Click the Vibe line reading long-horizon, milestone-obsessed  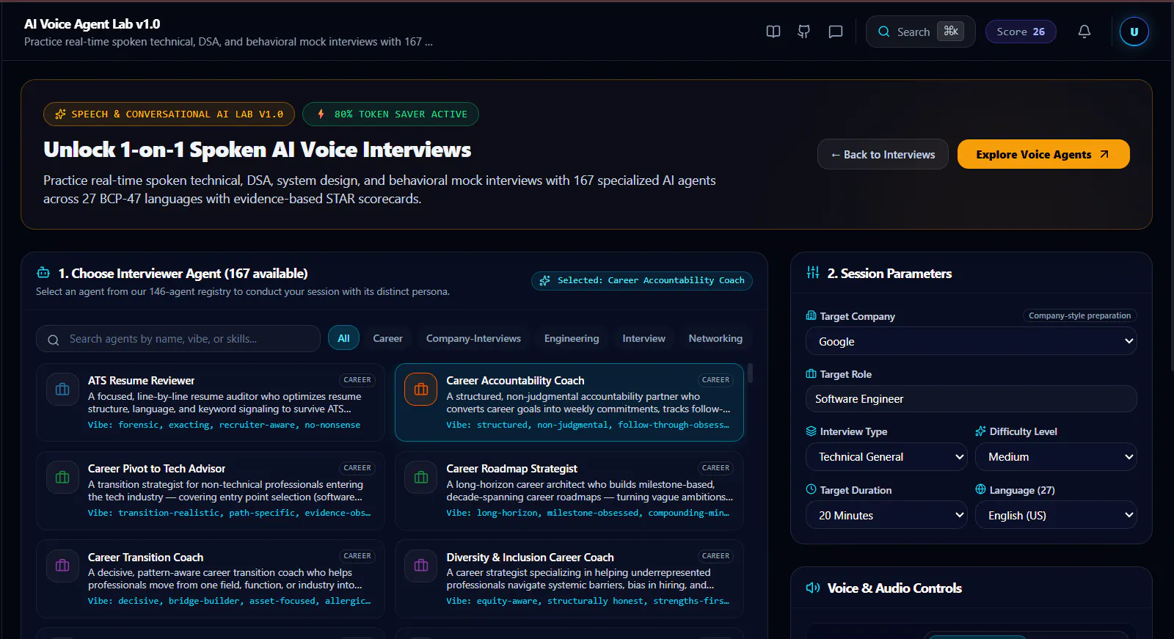tap(588, 513)
